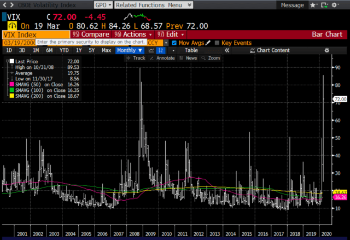Select the 1Y range tab
The width and height of the screenshot is (350, 240).
click(x=79, y=50)
